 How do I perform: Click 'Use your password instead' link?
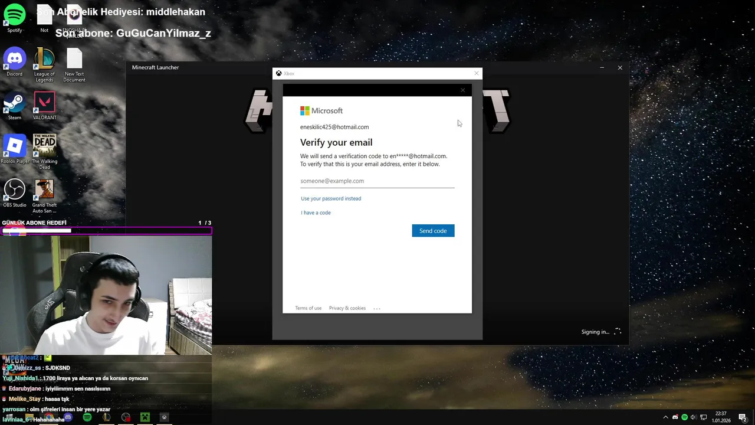tap(331, 198)
